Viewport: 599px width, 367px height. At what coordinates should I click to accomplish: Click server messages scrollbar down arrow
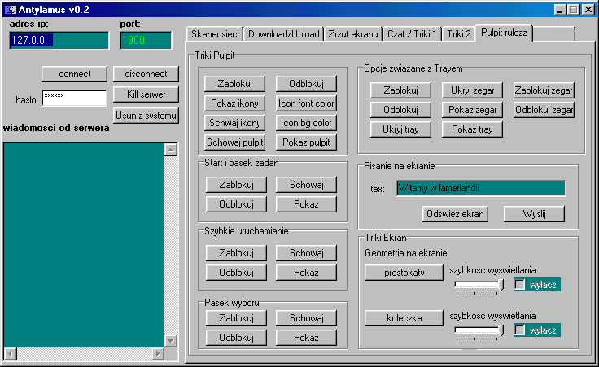(x=170, y=341)
